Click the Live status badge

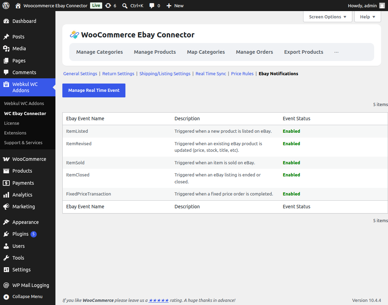[x=96, y=6]
